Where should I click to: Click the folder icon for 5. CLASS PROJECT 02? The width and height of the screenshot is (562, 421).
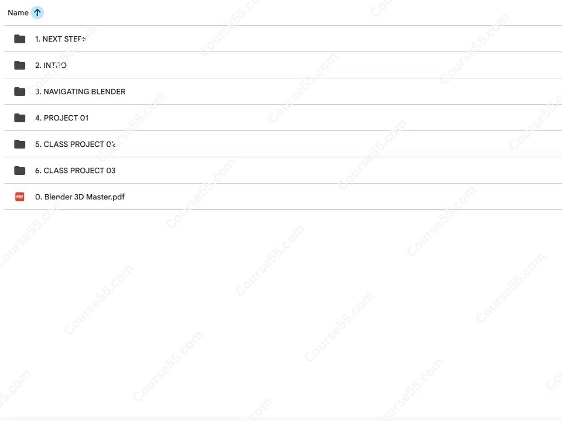[x=20, y=144]
